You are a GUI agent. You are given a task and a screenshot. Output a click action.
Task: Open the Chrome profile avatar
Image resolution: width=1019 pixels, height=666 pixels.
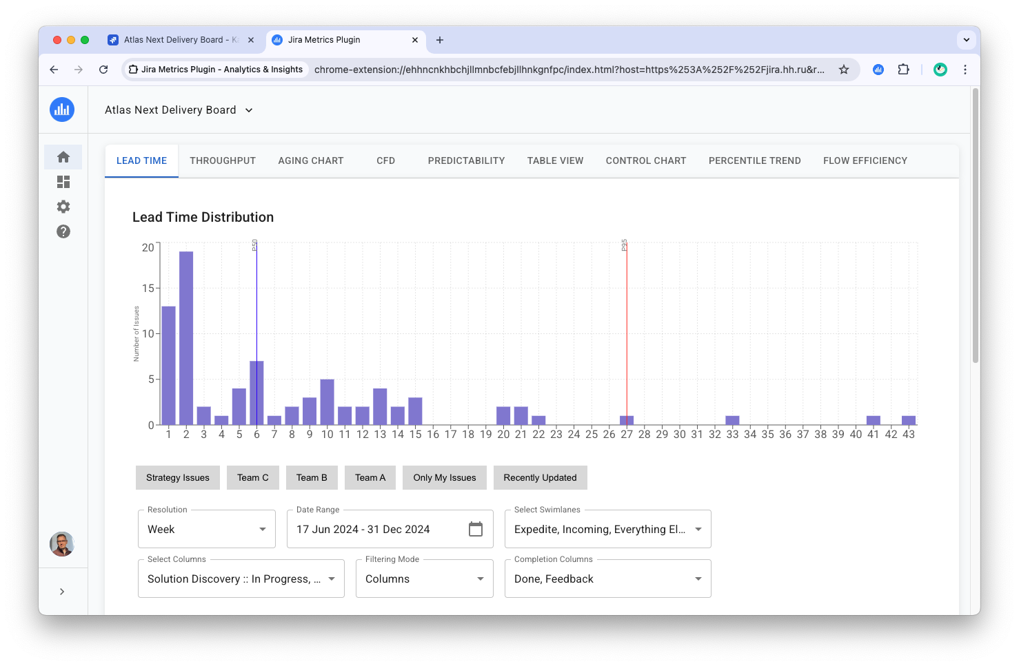tap(940, 70)
